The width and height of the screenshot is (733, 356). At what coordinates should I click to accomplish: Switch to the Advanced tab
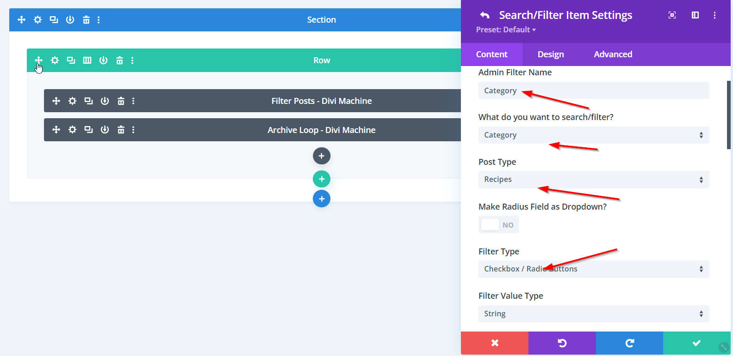(613, 54)
